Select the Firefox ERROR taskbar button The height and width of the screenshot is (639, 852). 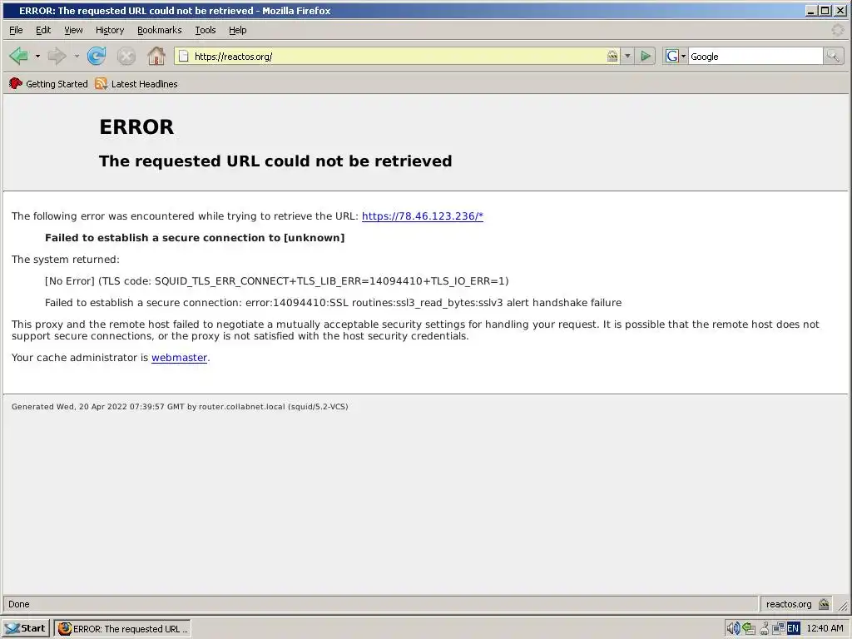(x=122, y=629)
